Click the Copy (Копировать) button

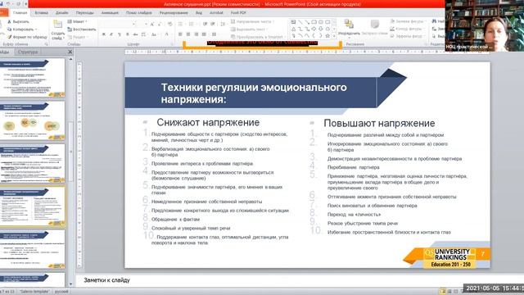pos(22,29)
